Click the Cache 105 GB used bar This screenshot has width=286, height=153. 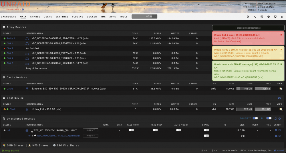[245, 89]
